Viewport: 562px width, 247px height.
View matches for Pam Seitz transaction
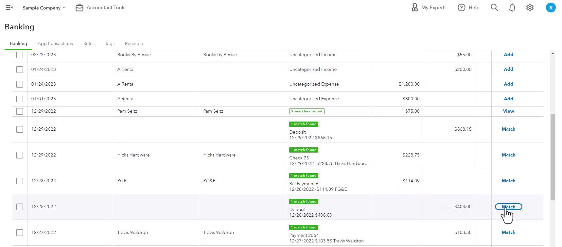pos(508,111)
